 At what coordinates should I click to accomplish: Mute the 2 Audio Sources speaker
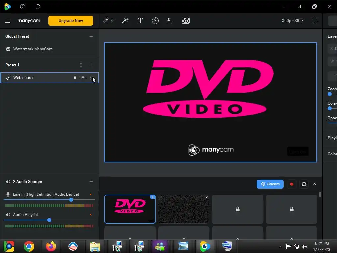(8, 182)
